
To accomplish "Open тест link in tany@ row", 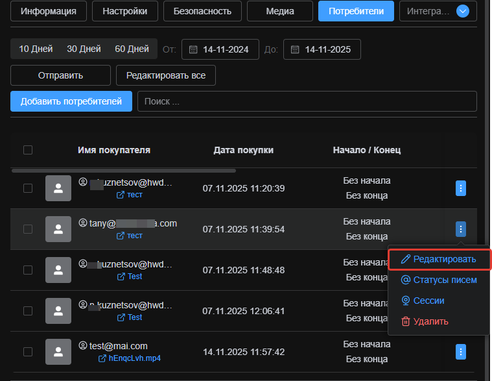I will click(130, 236).
